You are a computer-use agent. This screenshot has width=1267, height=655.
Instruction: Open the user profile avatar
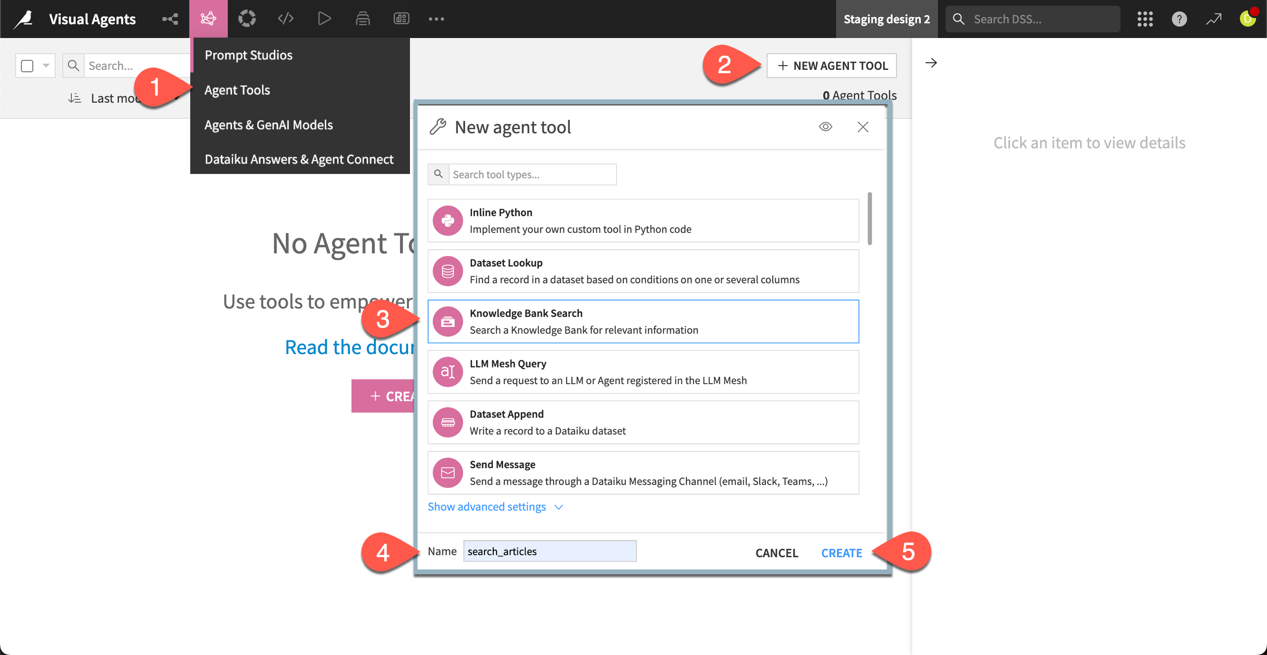(1248, 18)
